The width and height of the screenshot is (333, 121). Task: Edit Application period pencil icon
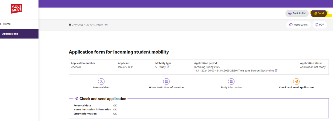[x=276, y=71]
